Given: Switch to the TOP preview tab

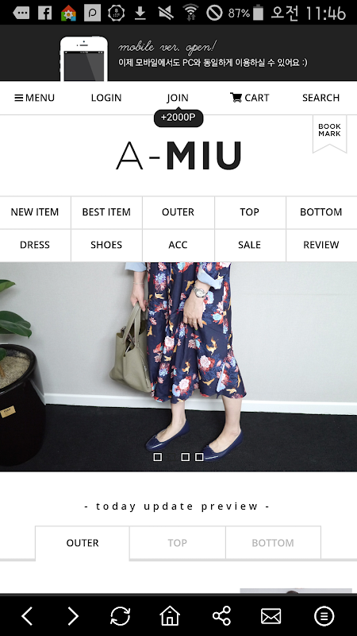Looking at the screenshot, I should (177, 543).
